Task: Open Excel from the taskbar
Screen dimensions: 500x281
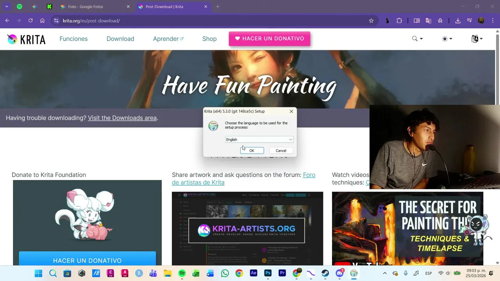Action: point(196,273)
